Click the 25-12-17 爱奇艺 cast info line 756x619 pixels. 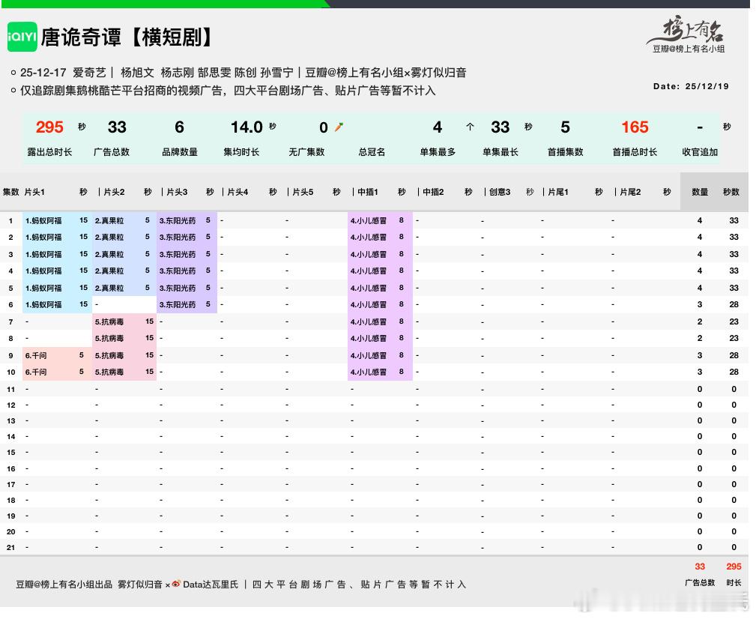tap(243, 72)
